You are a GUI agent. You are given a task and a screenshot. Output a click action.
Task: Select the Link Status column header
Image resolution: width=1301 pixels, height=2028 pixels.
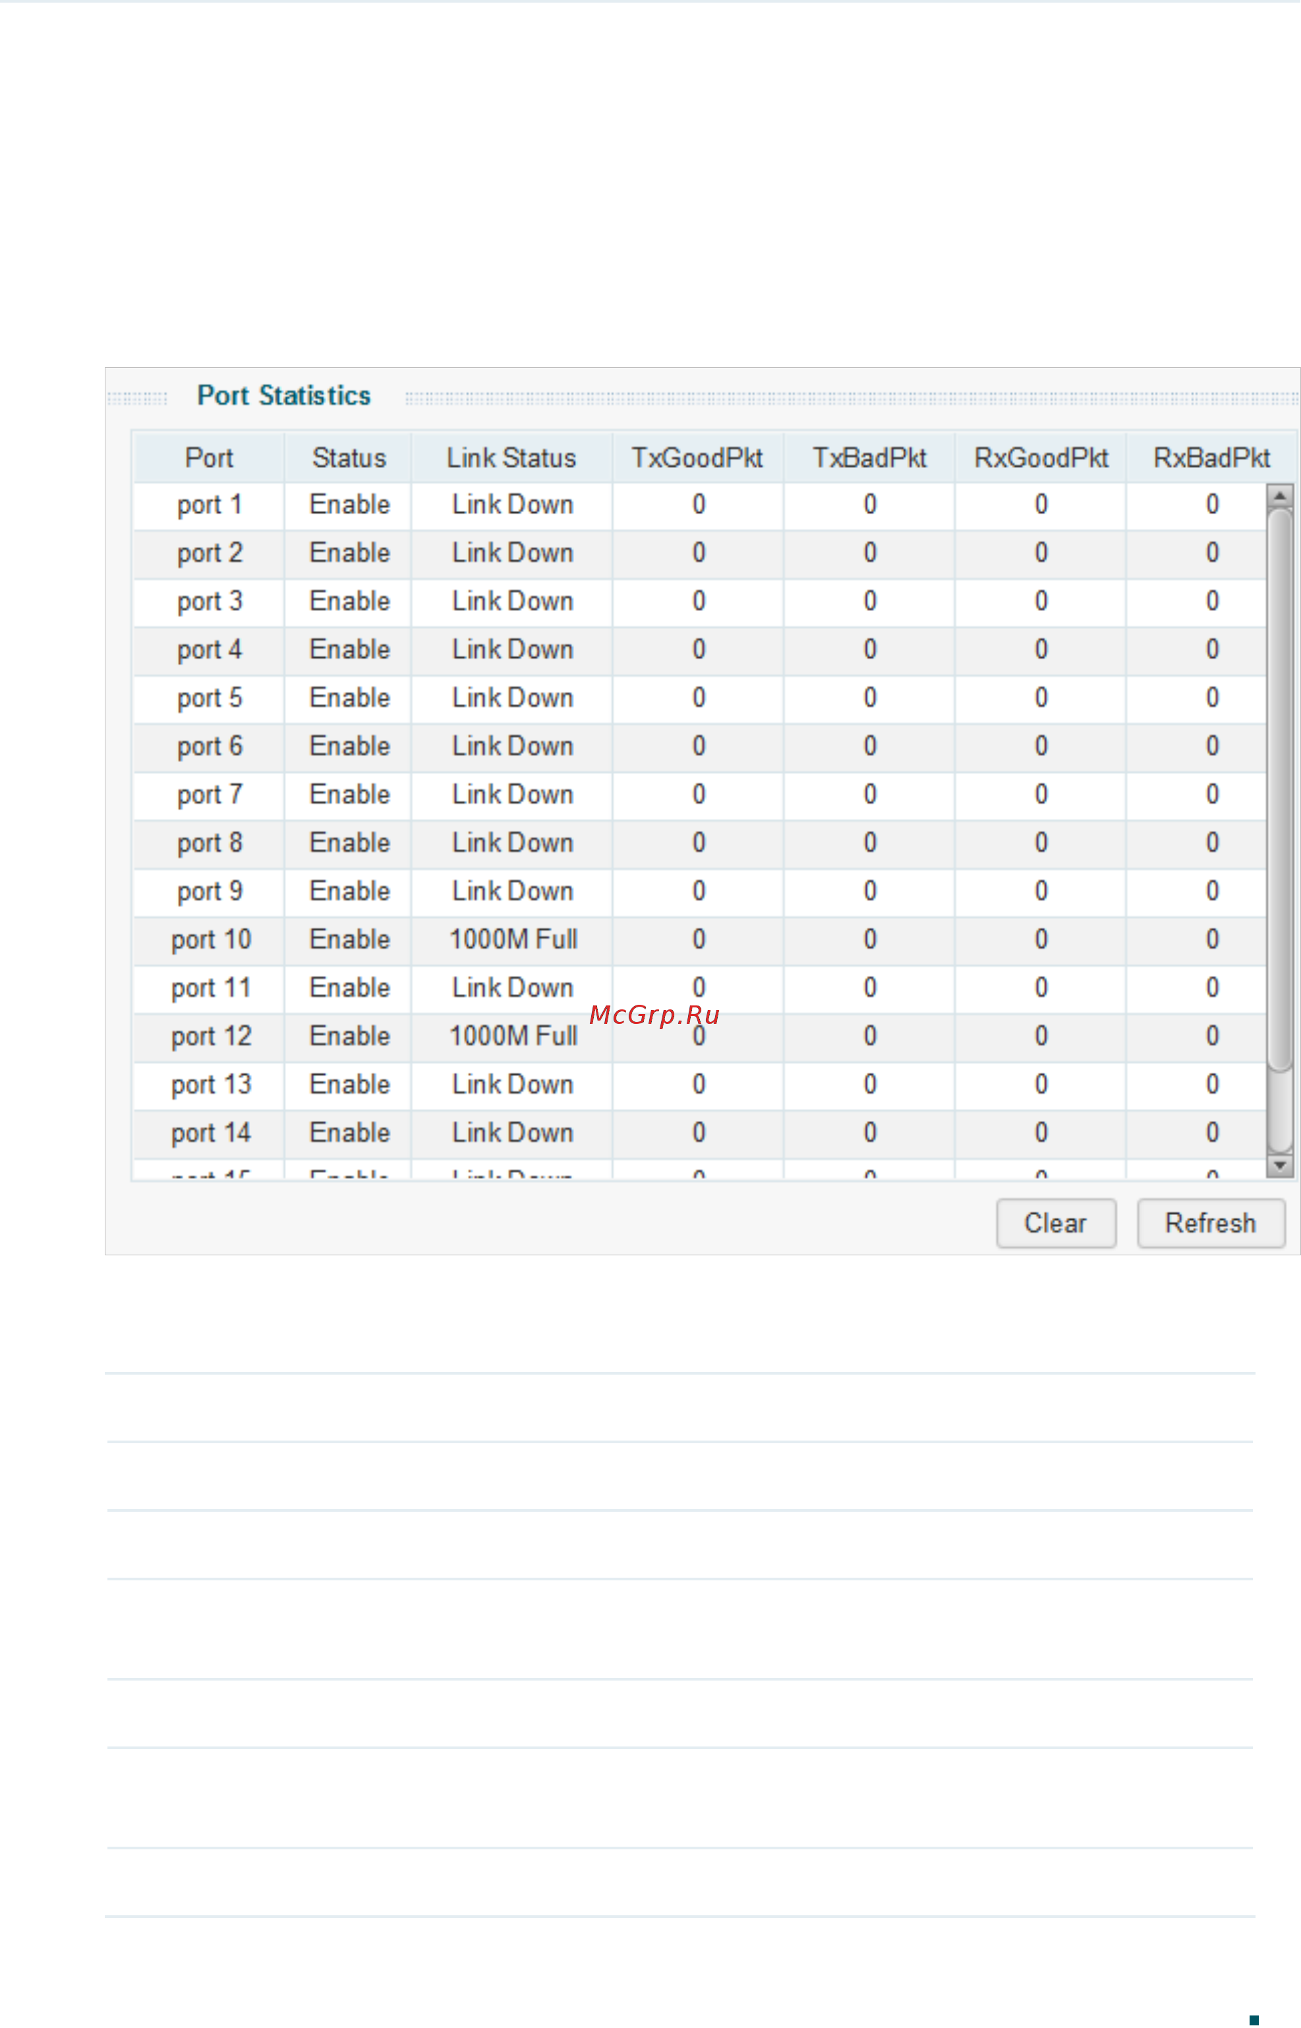point(512,458)
